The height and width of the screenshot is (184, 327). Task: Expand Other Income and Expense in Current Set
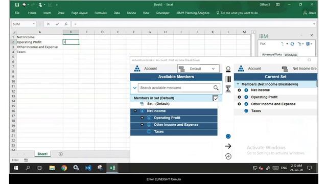coord(239,104)
